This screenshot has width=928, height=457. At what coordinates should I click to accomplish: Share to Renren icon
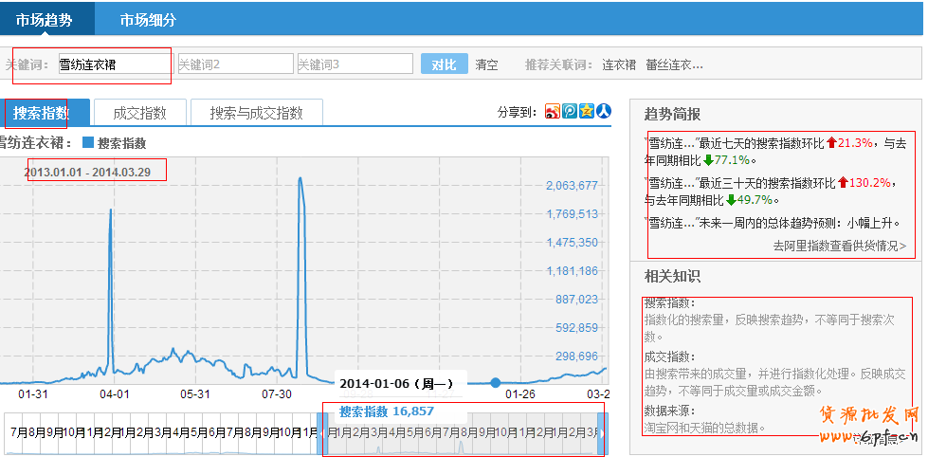point(604,112)
